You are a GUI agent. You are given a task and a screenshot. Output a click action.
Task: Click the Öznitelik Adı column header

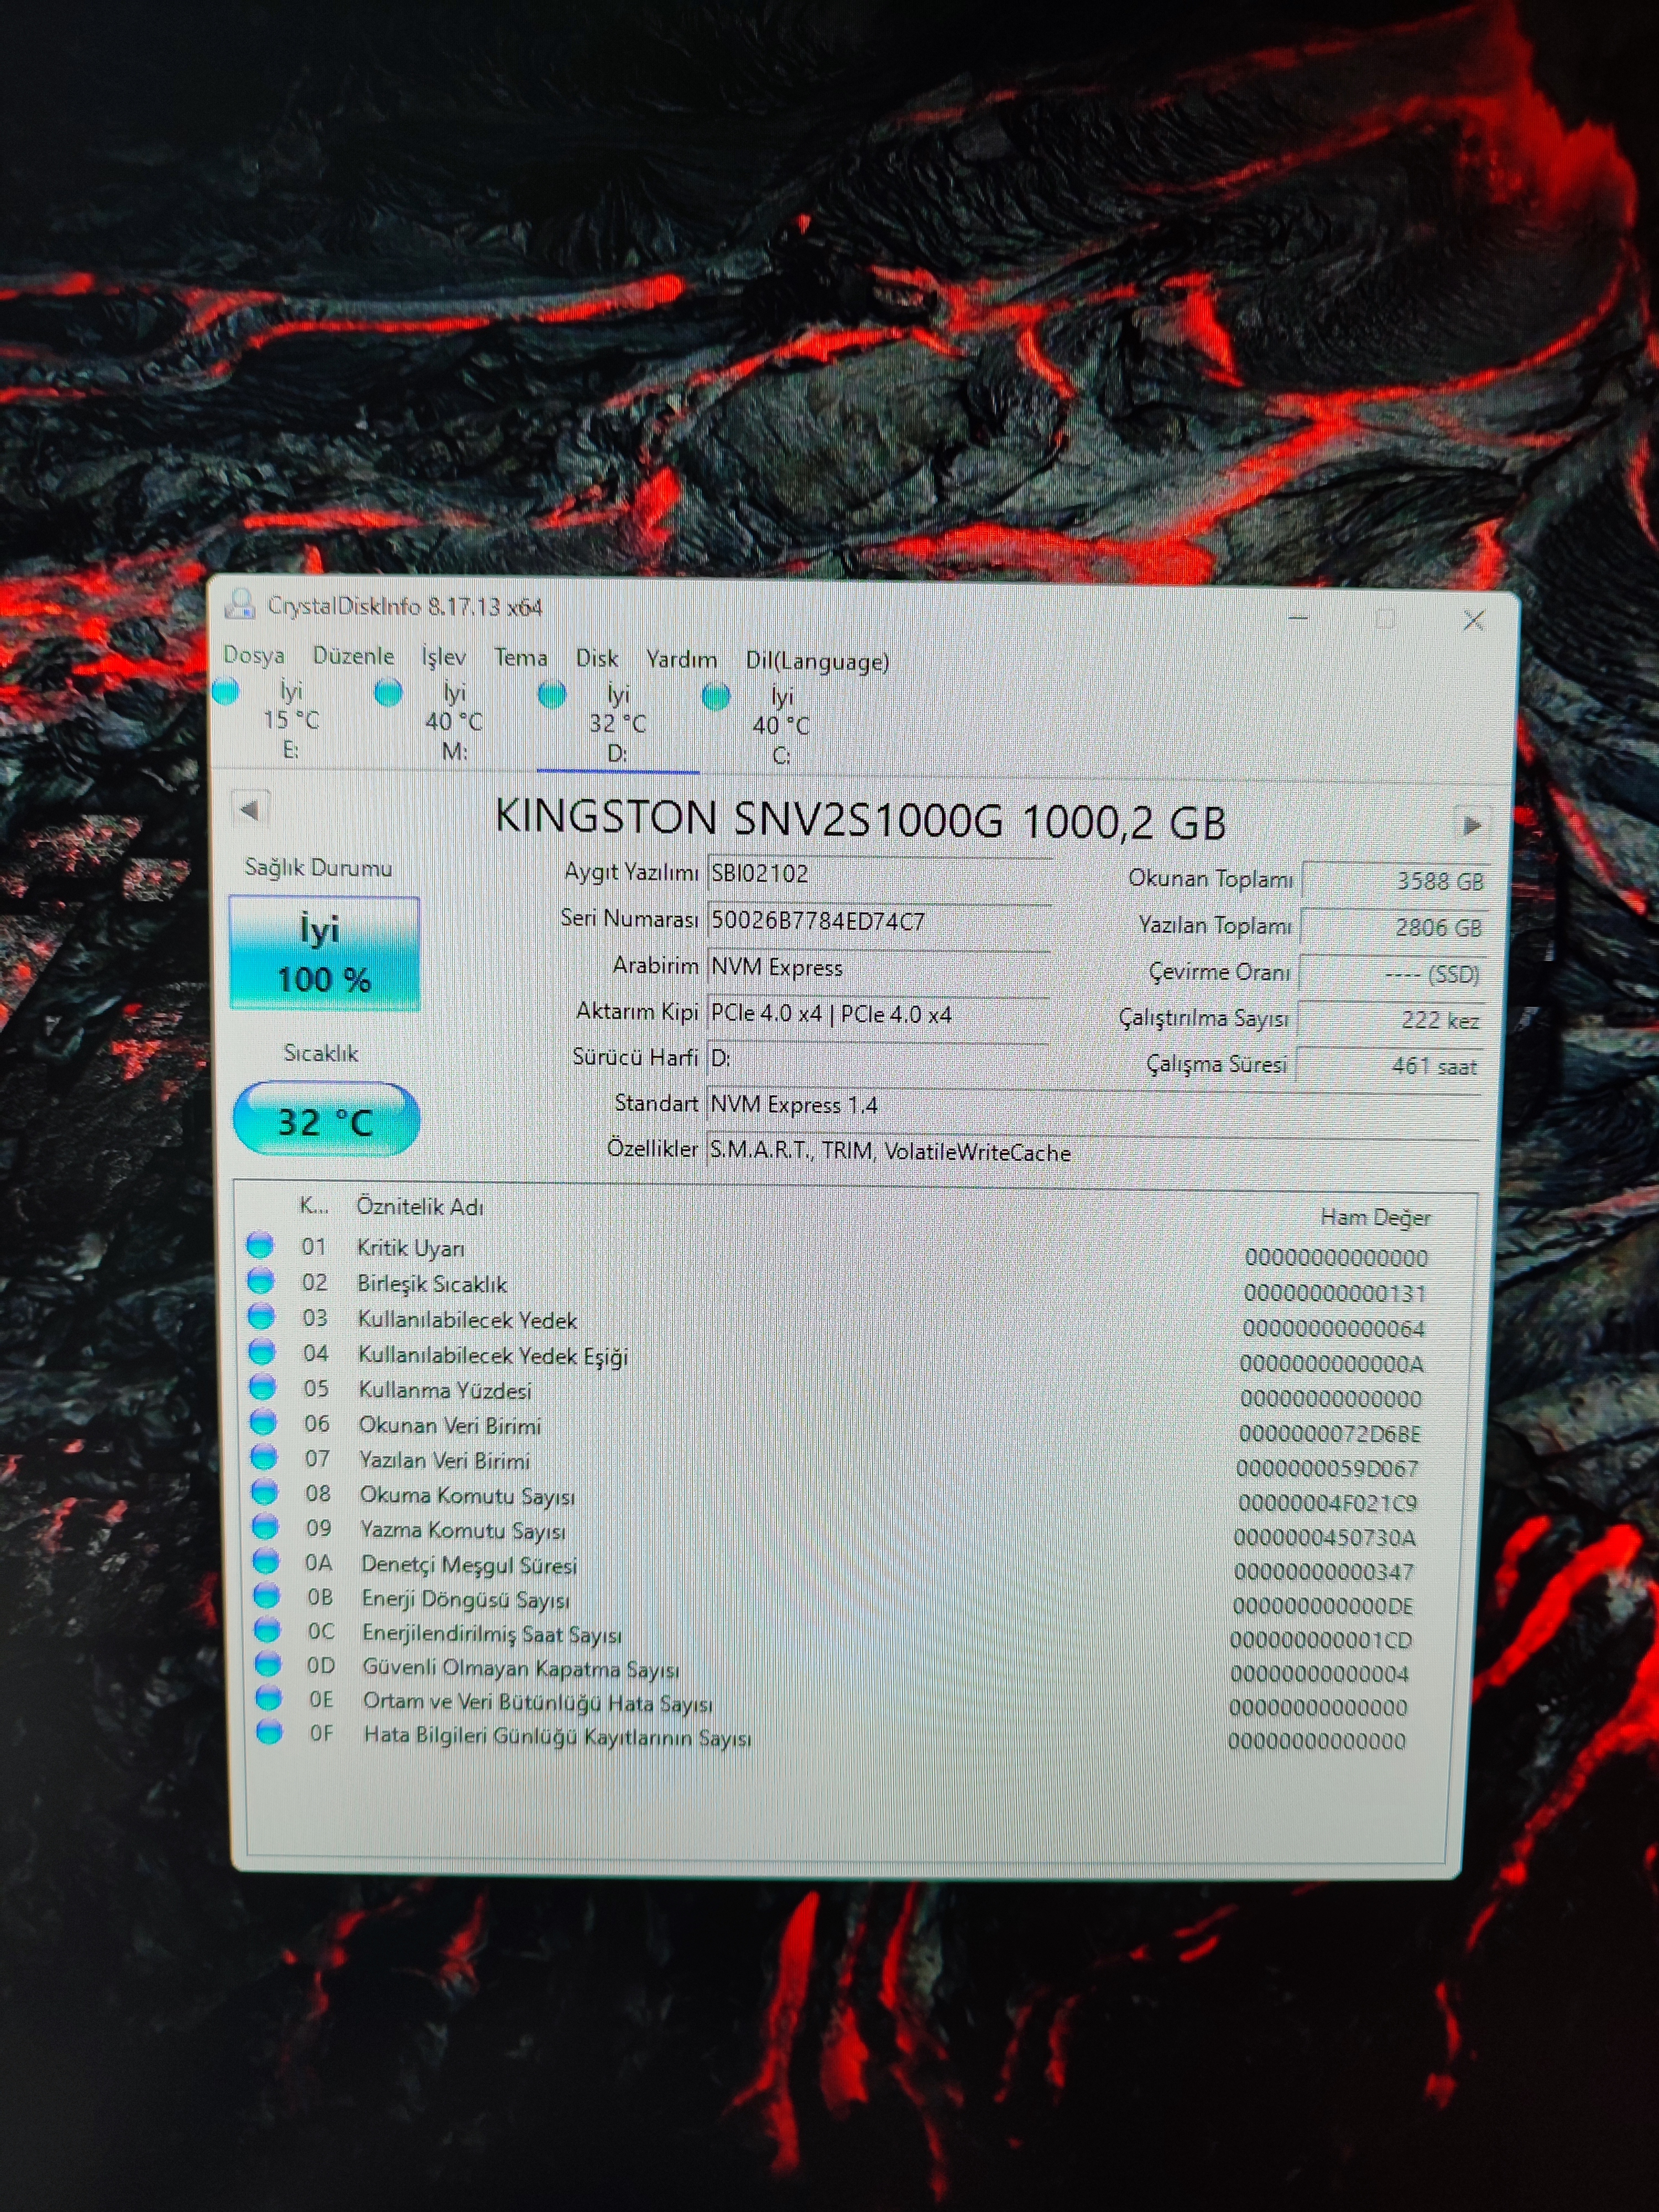click(x=420, y=1207)
